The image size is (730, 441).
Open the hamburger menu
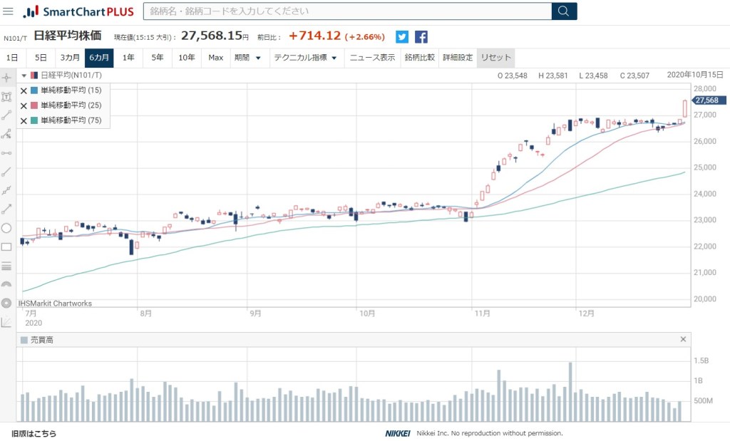9,11
